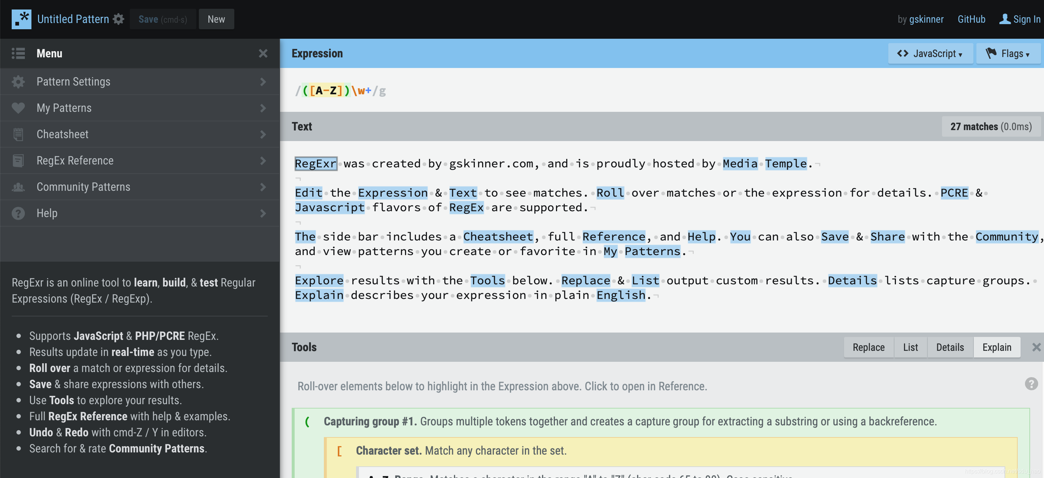Switch to the Replace tab
The image size is (1044, 478).
[868, 347]
